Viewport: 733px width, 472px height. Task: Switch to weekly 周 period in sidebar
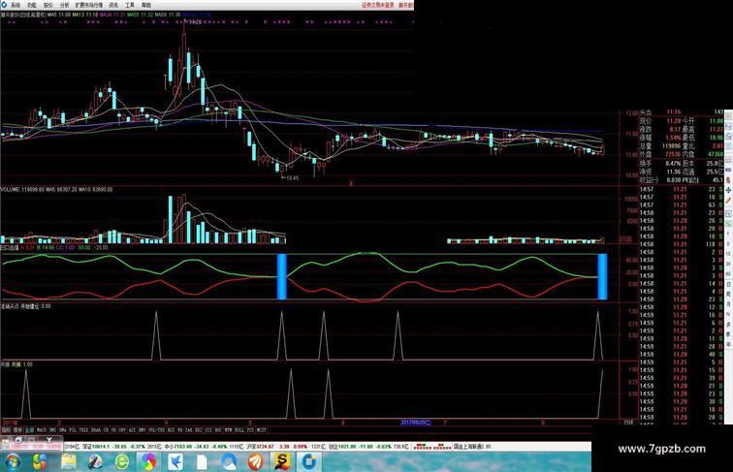point(729,294)
